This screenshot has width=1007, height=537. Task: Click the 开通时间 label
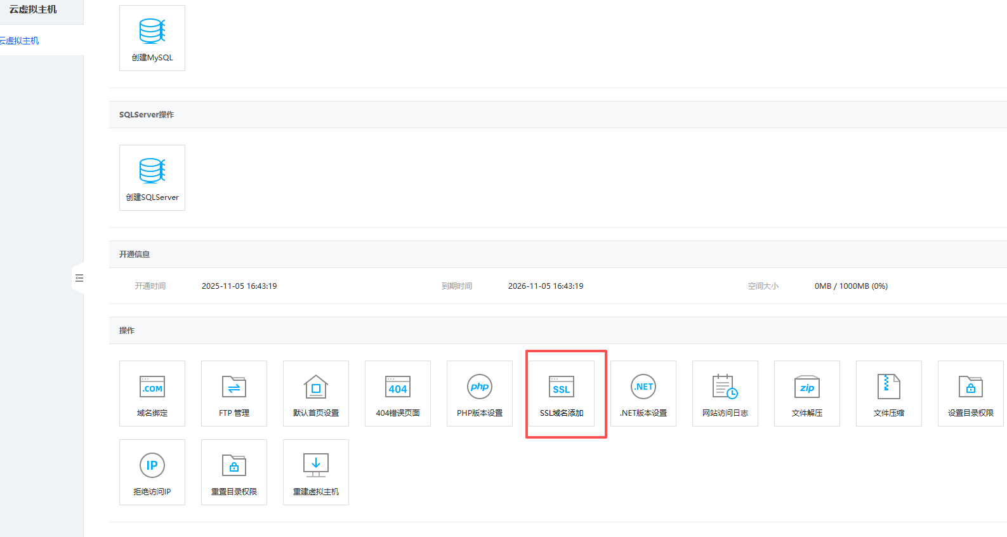pos(150,286)
